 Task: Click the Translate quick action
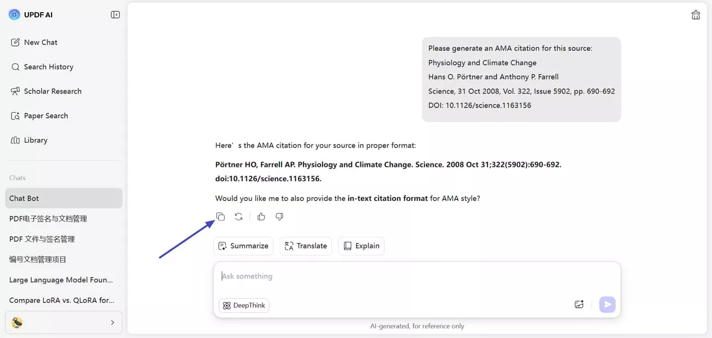[x=306, y=246]
